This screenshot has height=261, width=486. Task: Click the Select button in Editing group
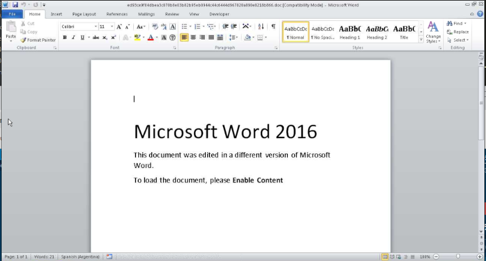(458, 40)
